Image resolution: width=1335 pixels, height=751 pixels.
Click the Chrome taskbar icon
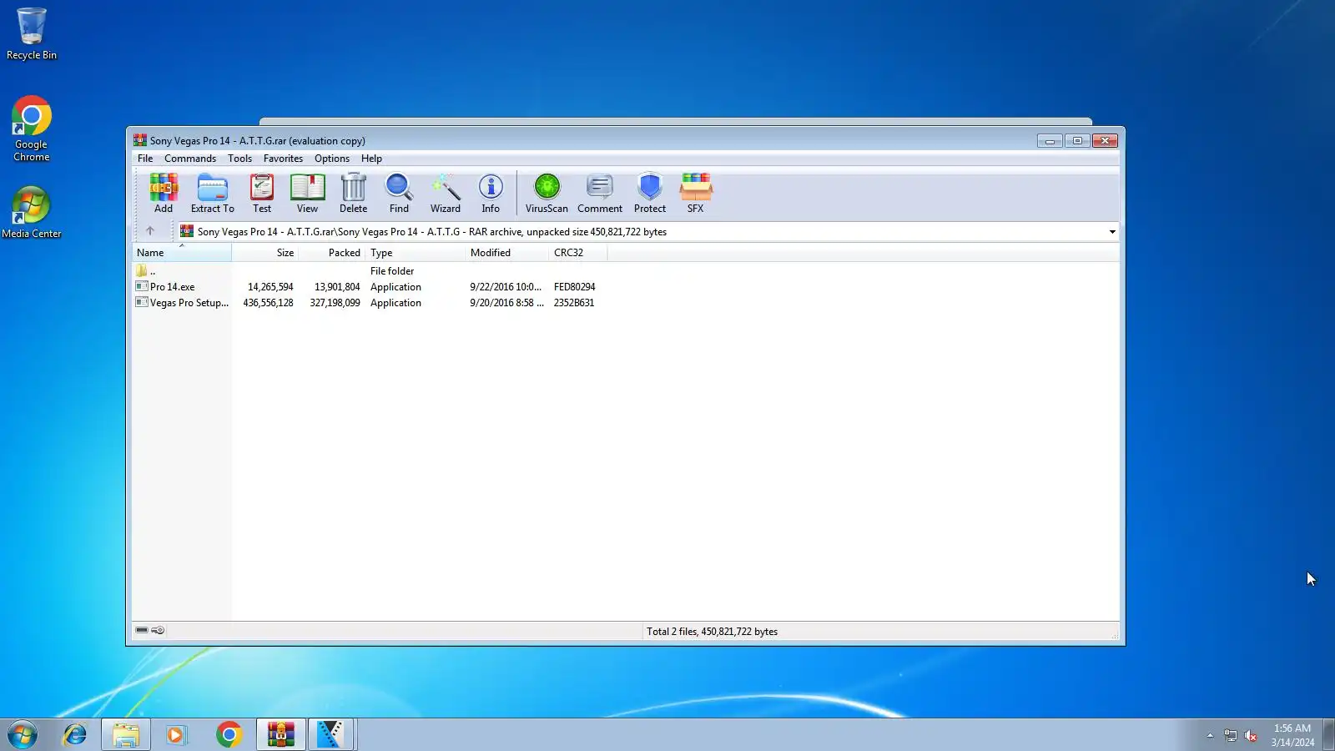229,734
